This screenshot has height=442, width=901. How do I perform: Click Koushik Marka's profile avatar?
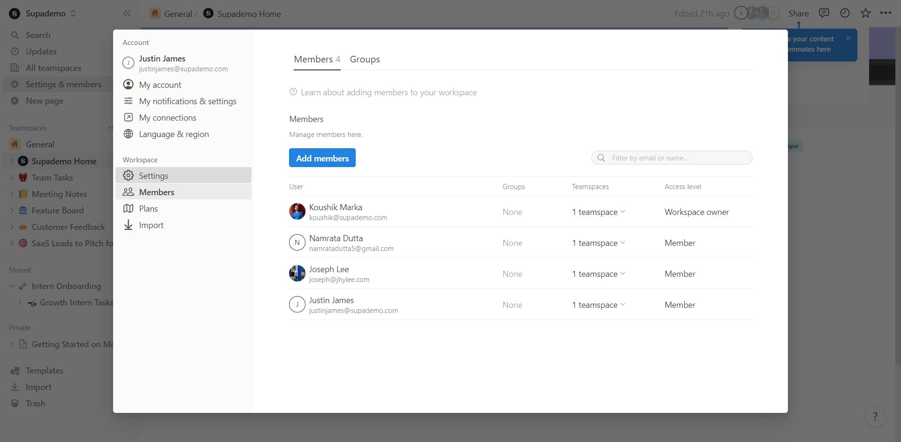click(x=297, y=212)
